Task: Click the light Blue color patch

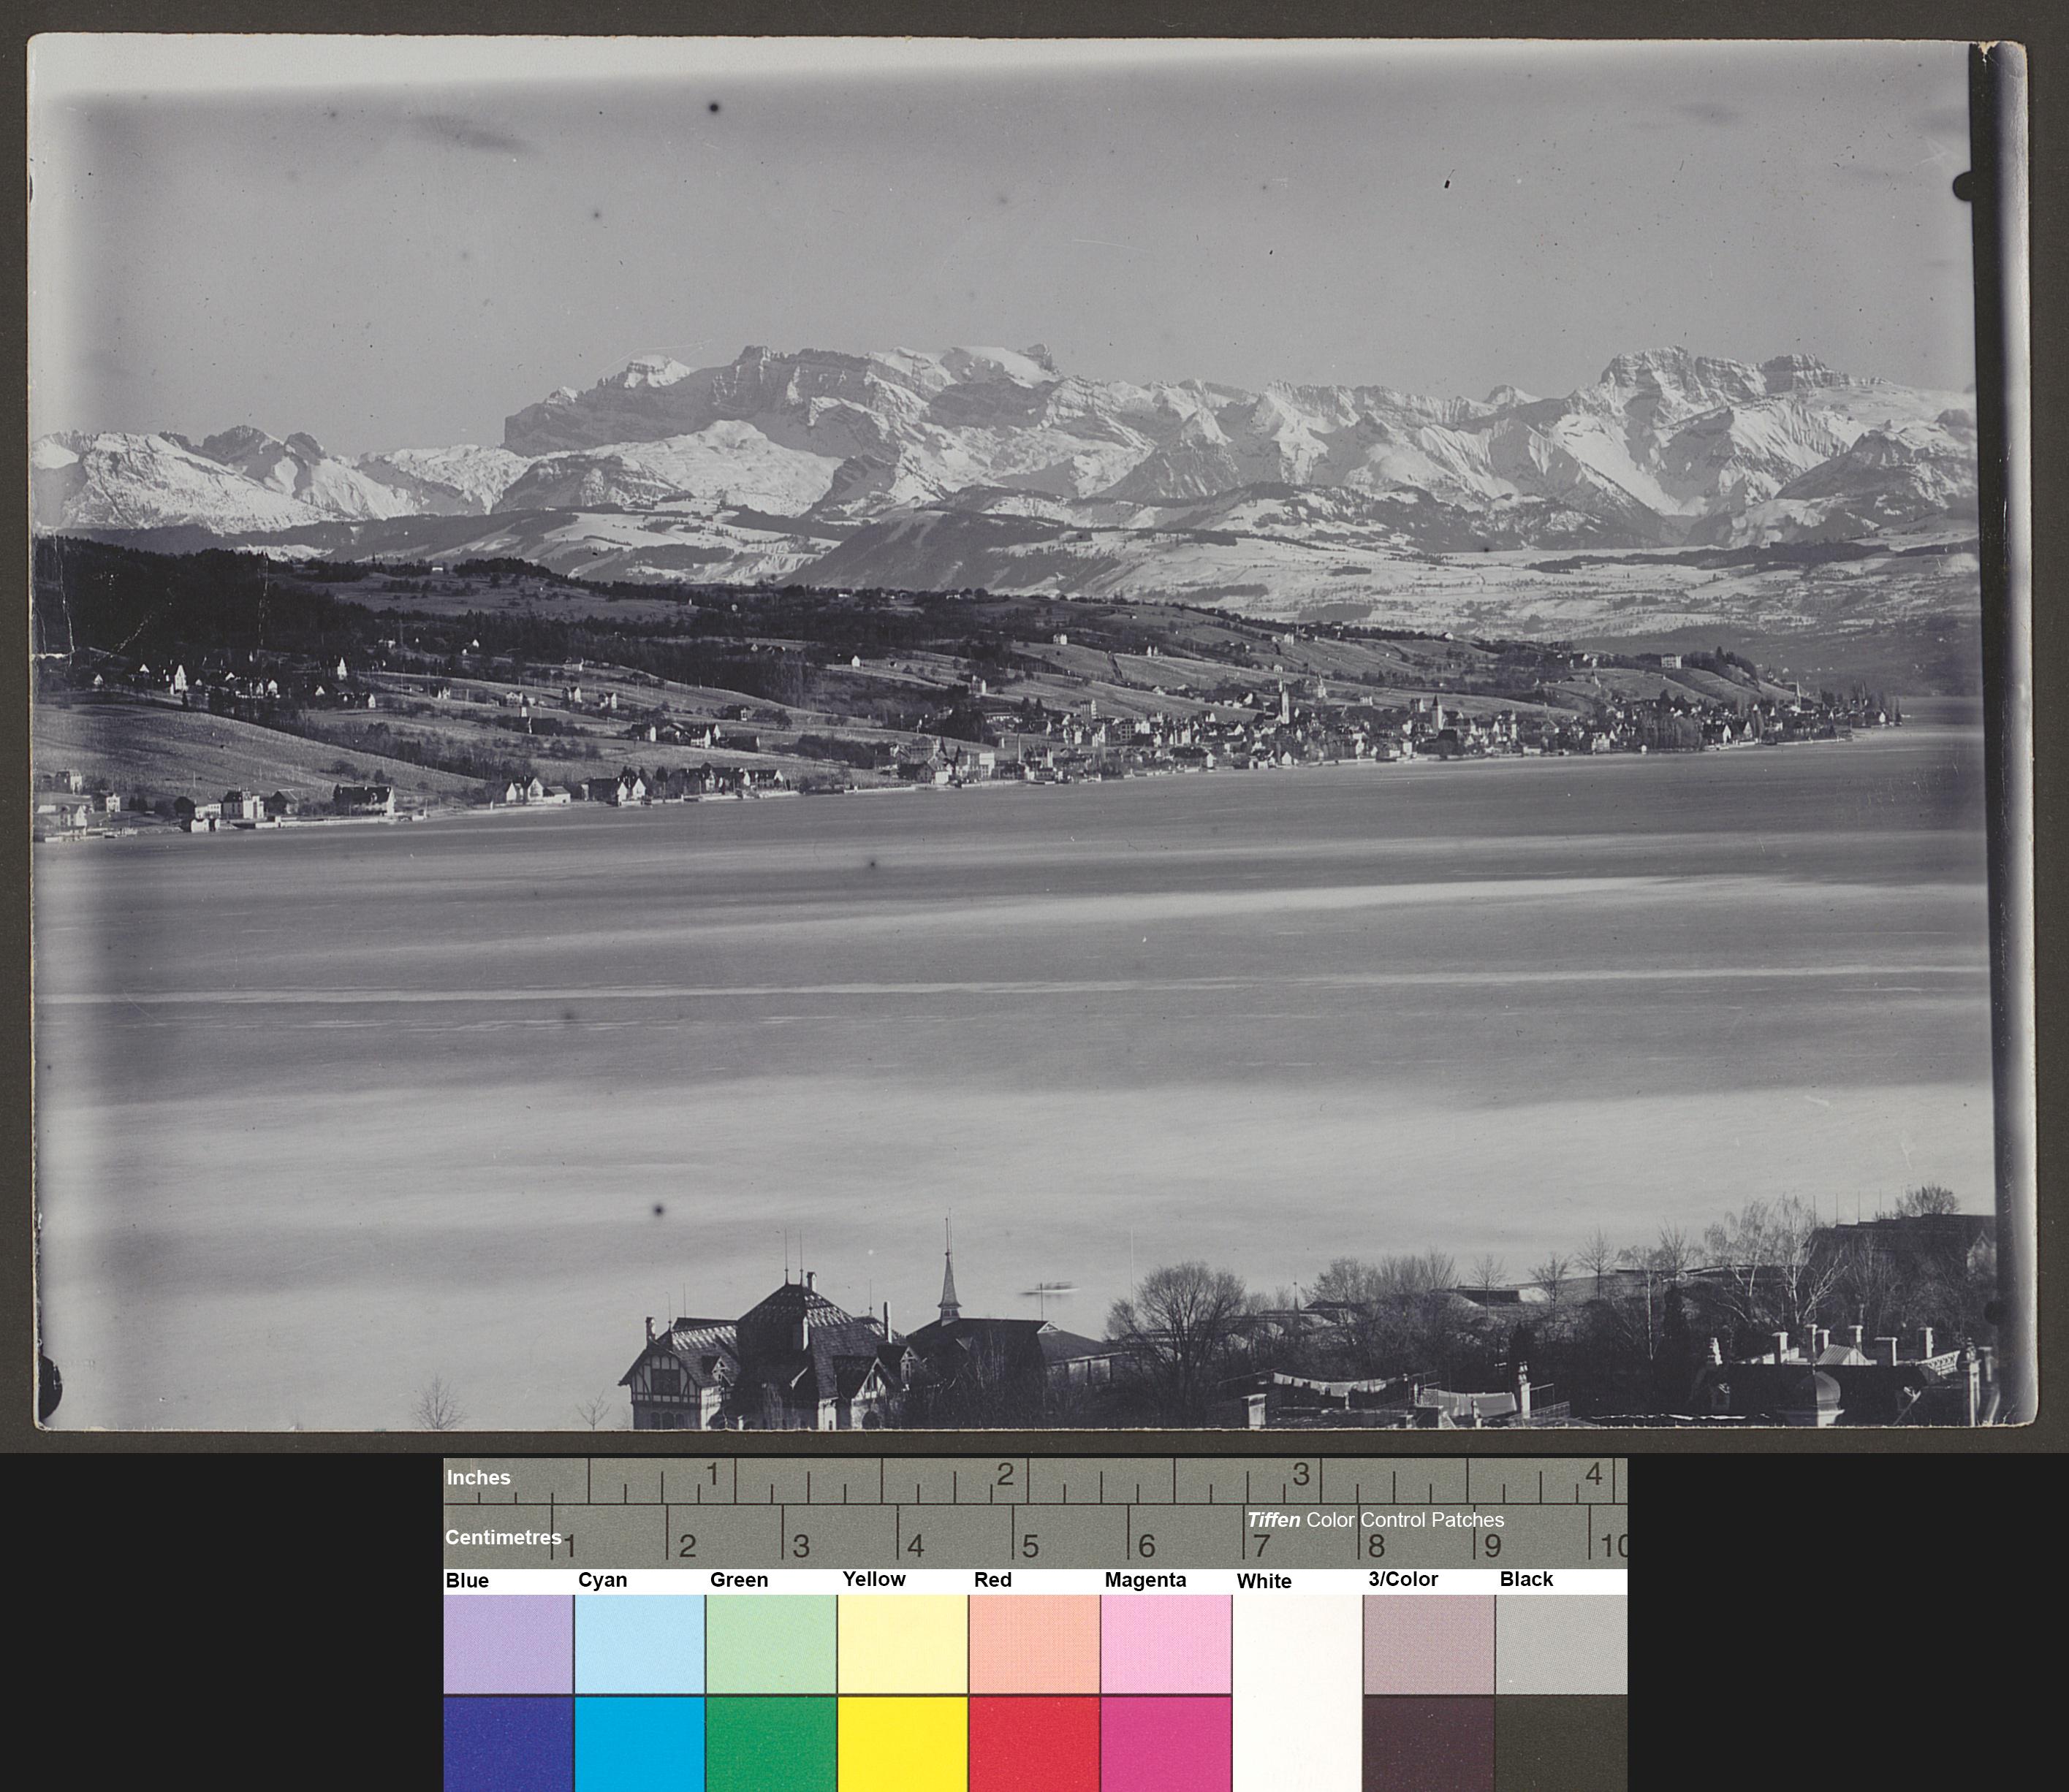Action: click(508, 1643)
